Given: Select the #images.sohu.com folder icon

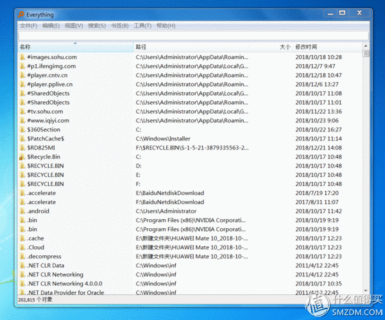Looking at the screenshot, I should 22,57.
